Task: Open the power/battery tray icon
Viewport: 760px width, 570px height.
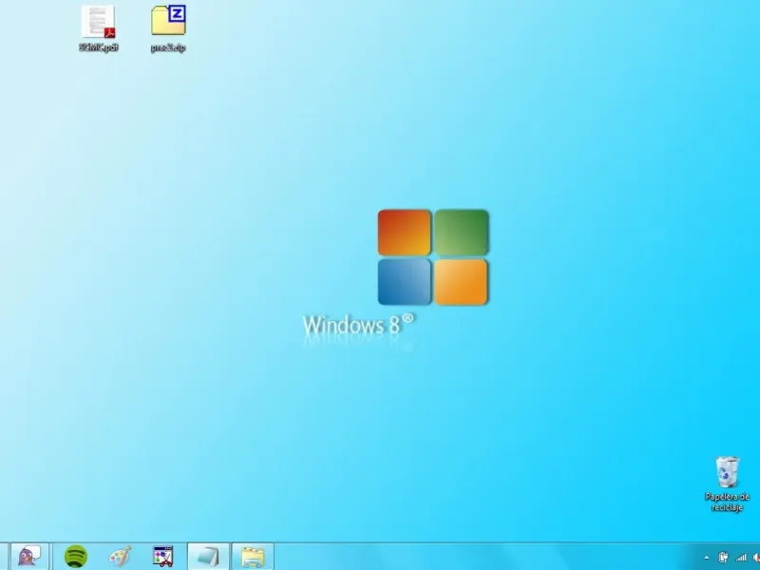Action: tap(723, 558)
